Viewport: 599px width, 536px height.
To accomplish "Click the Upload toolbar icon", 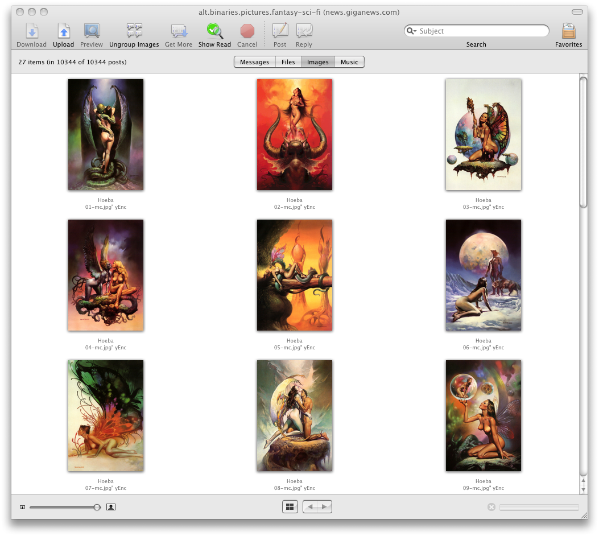I will [x=63, y=31].
